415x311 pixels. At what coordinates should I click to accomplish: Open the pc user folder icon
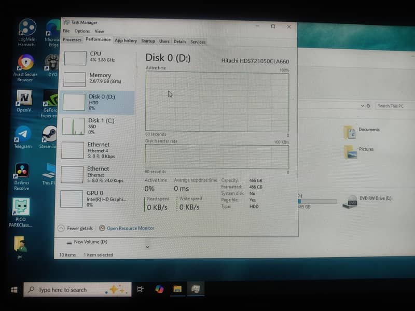click(20, 248)
